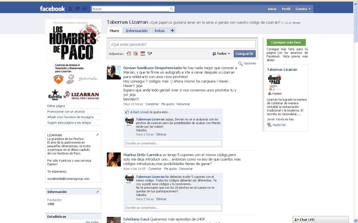Click Comentar under Devian's post

[x=152, y=104]
